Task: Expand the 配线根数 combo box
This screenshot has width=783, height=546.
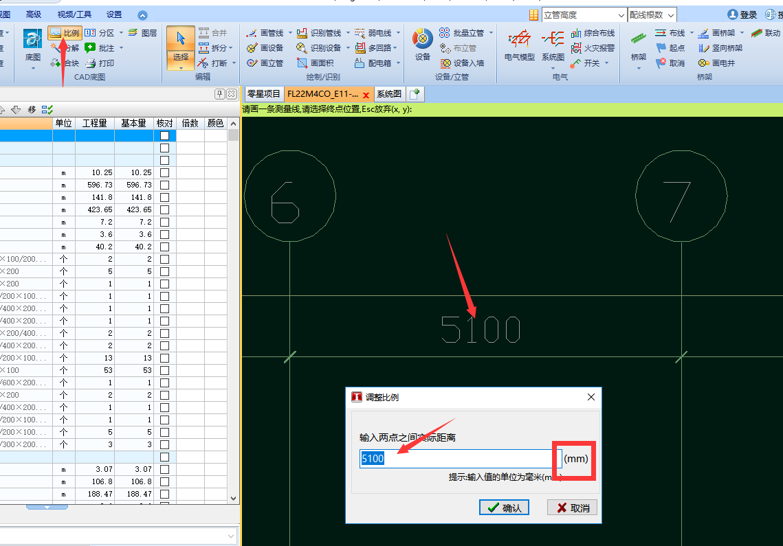Action: (671, 15)
